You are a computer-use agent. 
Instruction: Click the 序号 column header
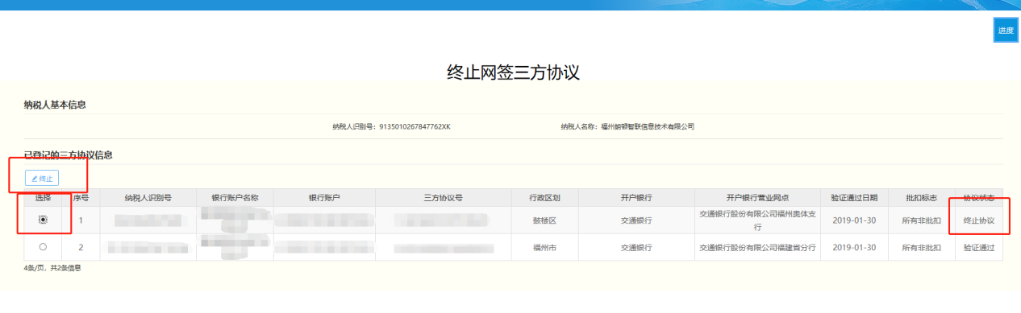81,198
